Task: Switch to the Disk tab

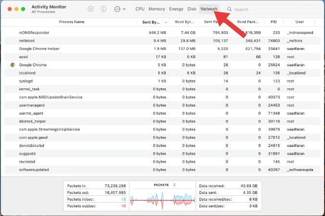Action: coord(192,9)
